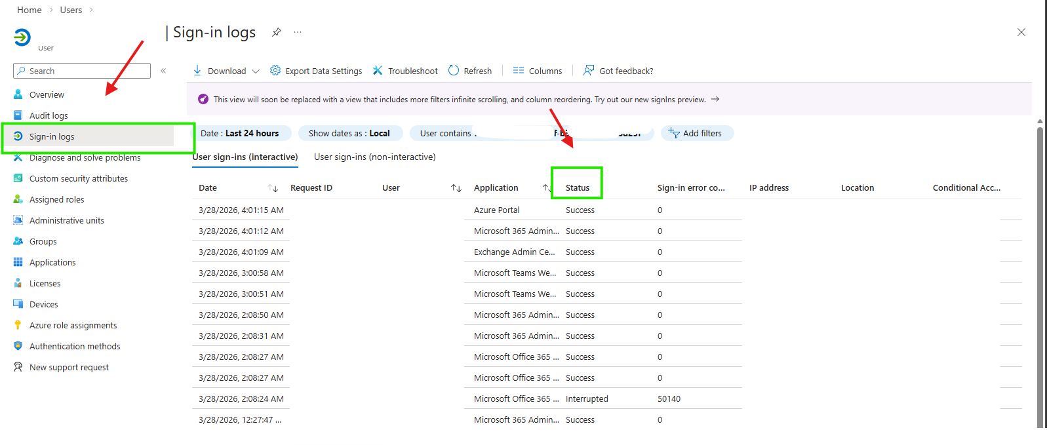
Task: Expand the Download dropdown chevron
Action: coord(256,71)
